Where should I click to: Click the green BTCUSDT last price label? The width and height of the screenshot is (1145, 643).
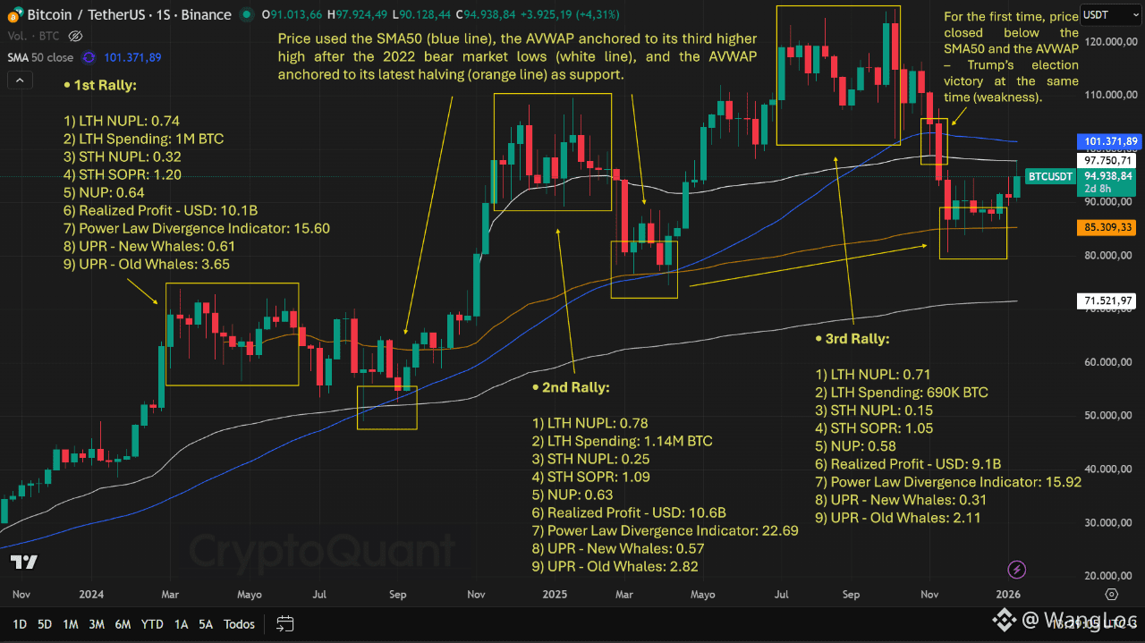[x=1050, y=176]
